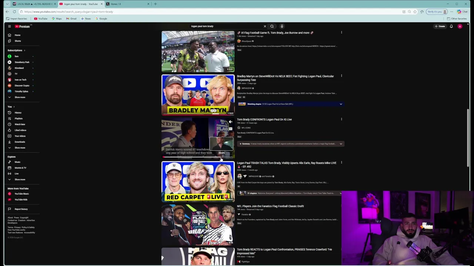The width and height of the screenshot is (474, 266).
Task: Expand the 31 chapters dropdown
Action: [341, 193]
